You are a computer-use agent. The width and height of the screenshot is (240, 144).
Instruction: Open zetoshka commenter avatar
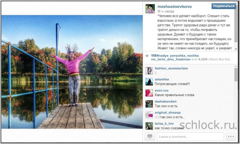(x=149, y=82)
